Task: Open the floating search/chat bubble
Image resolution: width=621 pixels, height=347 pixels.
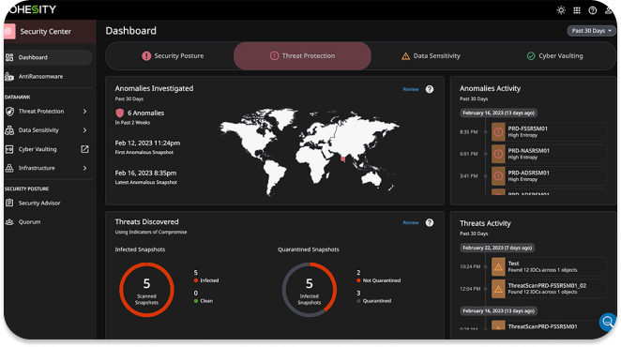Action: pyautogui.click(x=608, y=322)
